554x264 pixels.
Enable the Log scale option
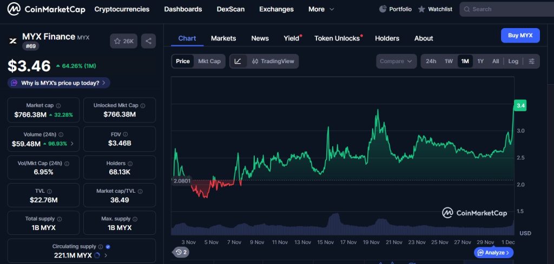coord(513,61)
